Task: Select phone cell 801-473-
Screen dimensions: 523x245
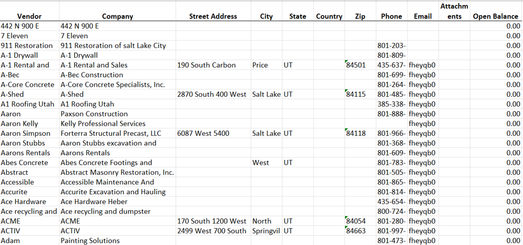Action: [392, 241]
